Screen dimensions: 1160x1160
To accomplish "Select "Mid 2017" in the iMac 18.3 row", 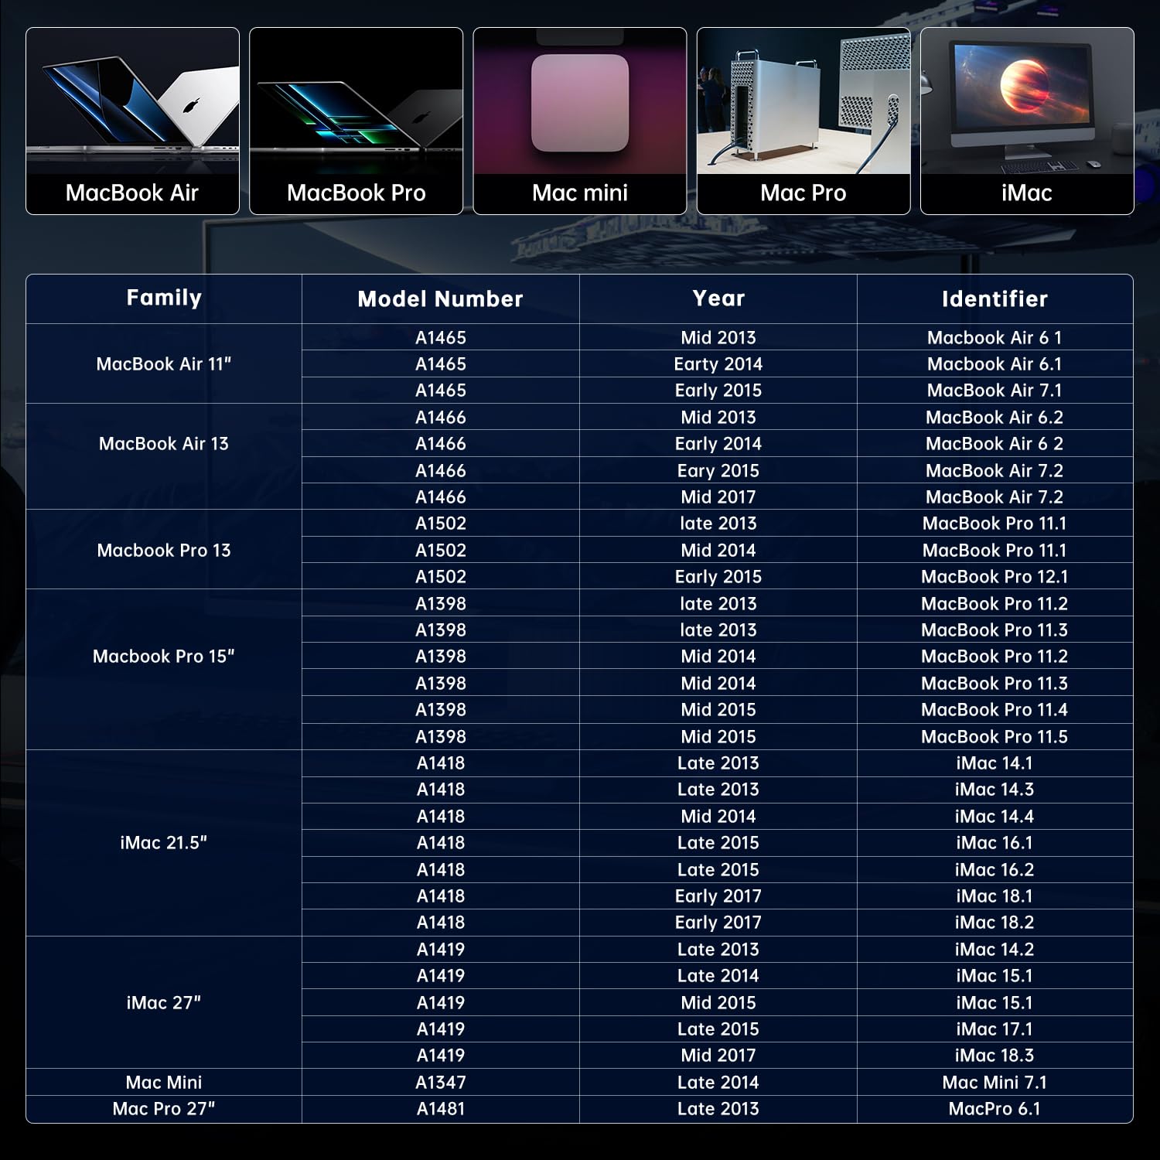I will pos(718,1056).
